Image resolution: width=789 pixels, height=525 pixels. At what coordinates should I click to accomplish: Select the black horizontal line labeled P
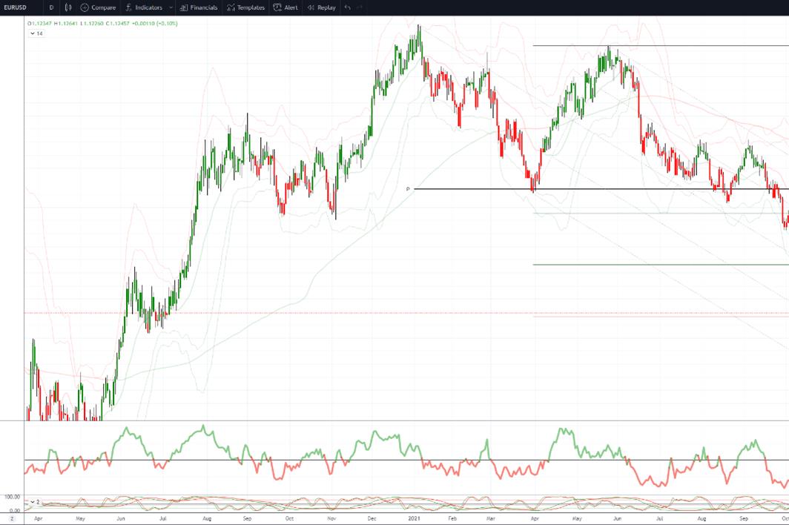[601, 189]
